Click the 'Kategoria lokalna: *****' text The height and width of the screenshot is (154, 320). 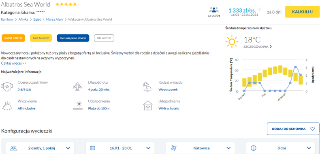pos(23,12)
